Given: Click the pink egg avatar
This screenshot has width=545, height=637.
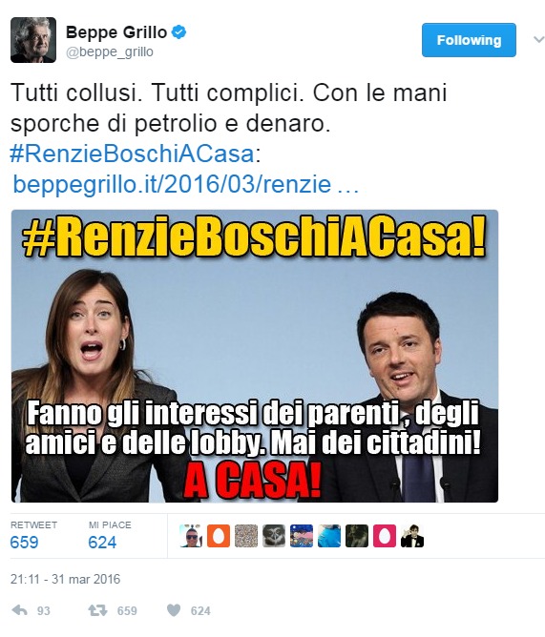Looking at the screenshot, I should (x=385, y=535).
